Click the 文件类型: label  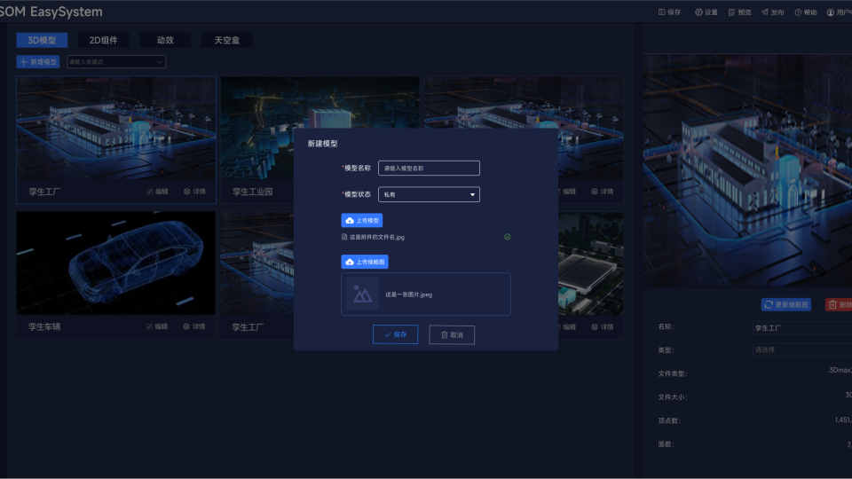pyautogui.click(x=673, y=373)
